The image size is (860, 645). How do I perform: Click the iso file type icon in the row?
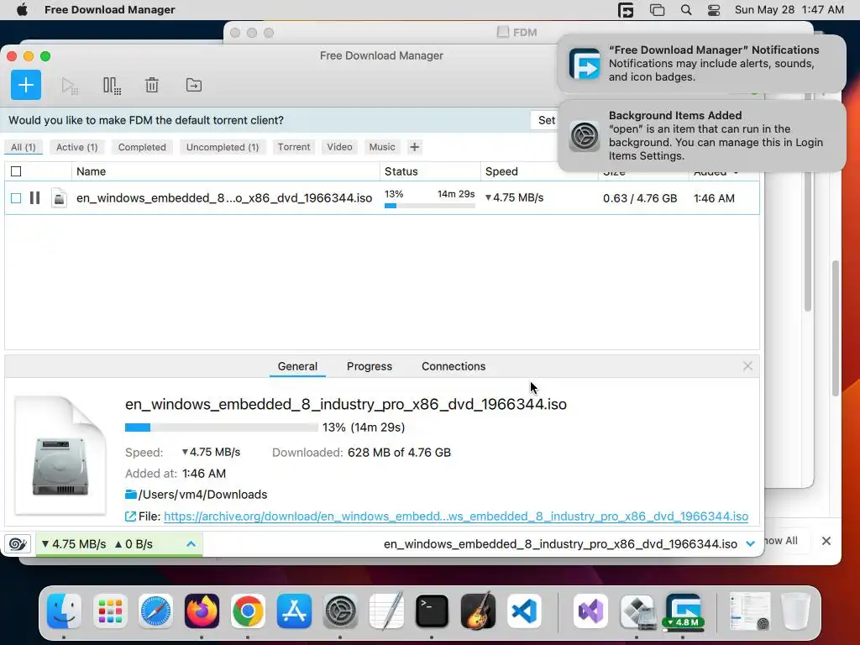[x=60, y=198]
